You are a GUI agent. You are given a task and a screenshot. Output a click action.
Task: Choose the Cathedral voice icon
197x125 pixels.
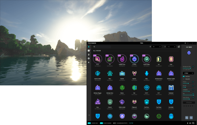click(171, 88)
